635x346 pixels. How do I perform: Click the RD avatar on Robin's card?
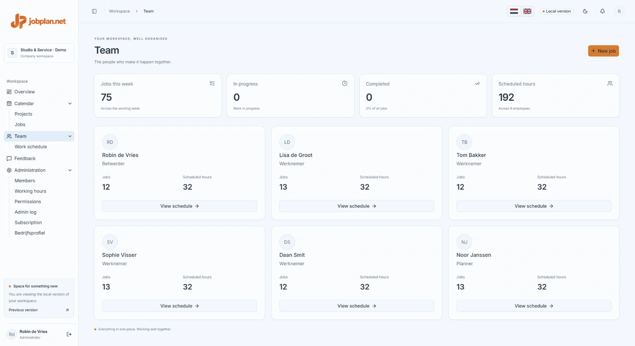[110, 142]
